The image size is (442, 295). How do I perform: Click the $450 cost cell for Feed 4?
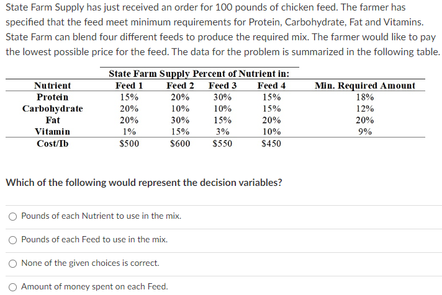271,144
